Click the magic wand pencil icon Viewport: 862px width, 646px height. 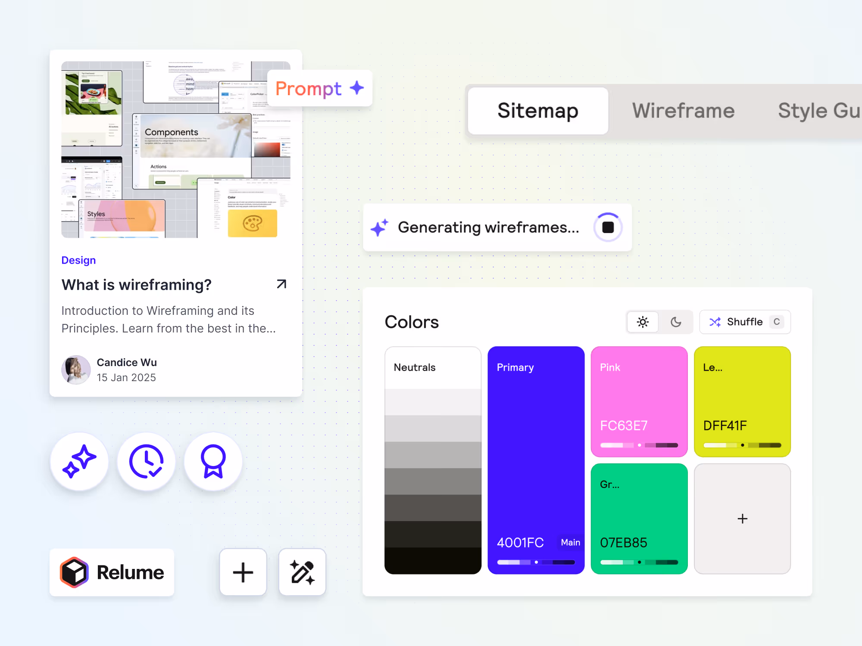click(302, 572)
